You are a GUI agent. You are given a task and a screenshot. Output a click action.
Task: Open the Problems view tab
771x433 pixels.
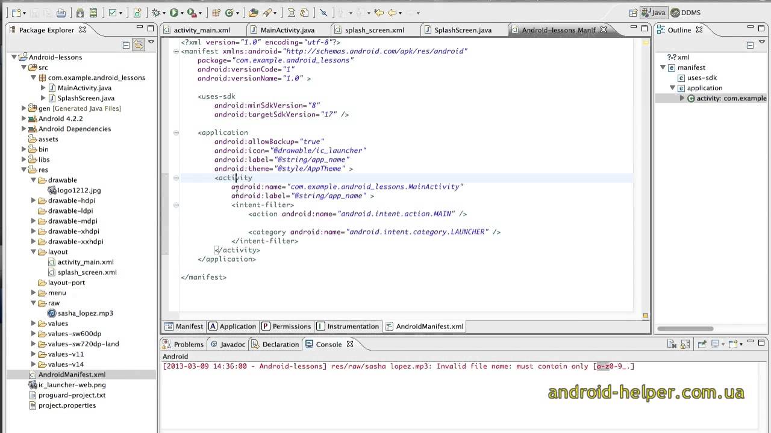click(x=184, y=345)
